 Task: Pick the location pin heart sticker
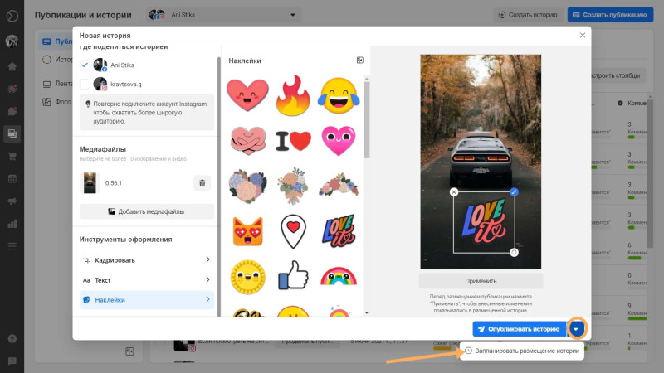click(x=293, y=231)
